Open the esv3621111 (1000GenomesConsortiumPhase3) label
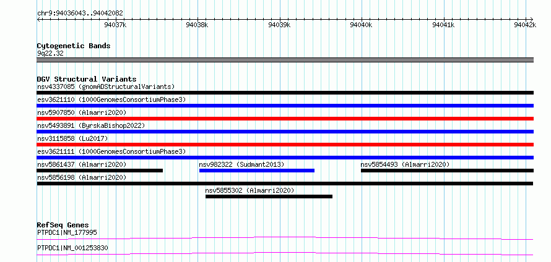551x262 pixels. pyautogui.click(x=111, y=151)
